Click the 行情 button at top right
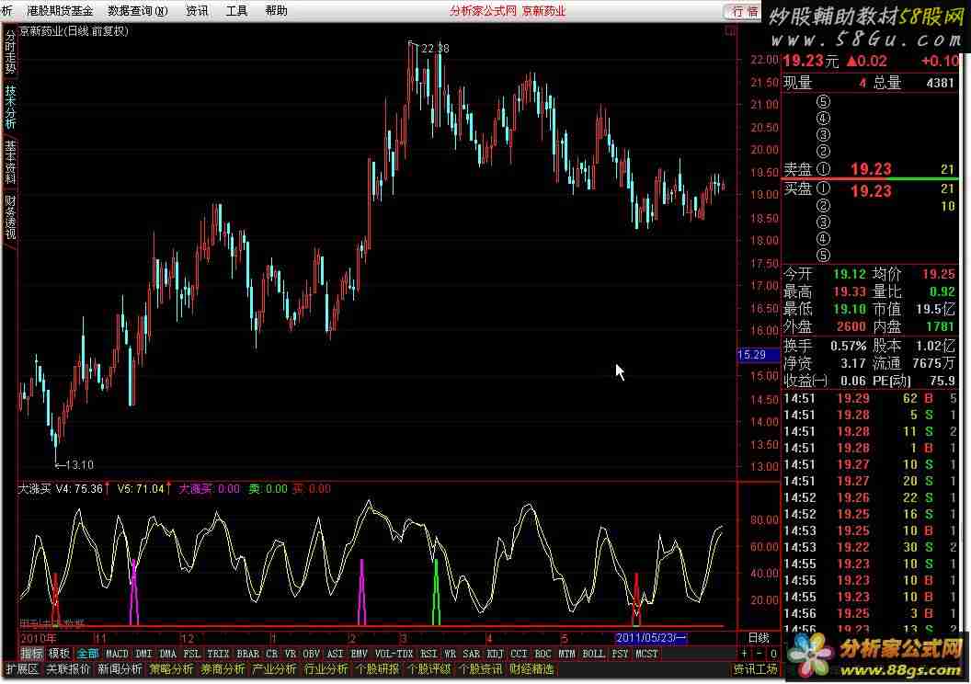Viewport: 971px width, 684px height. [744, 11]
